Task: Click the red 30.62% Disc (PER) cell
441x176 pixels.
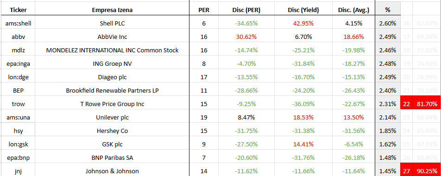Action: coord(246,37)
